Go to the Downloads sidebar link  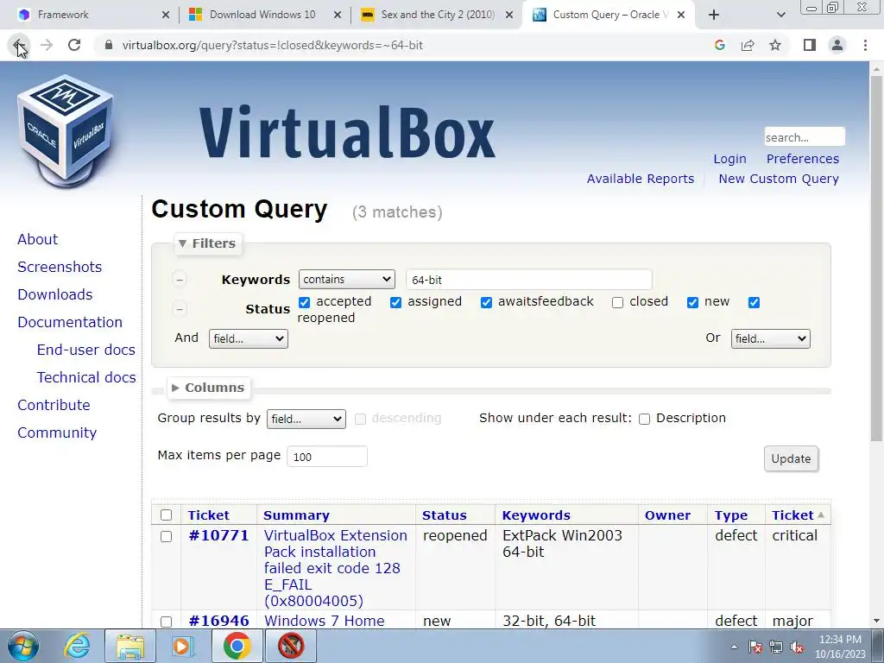click(54, 295)
